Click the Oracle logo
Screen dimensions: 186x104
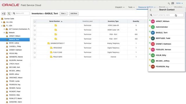(10, 5)
